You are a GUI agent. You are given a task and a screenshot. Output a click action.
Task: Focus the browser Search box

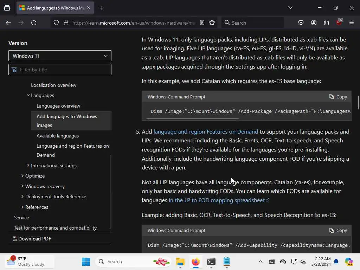[252, 23]
